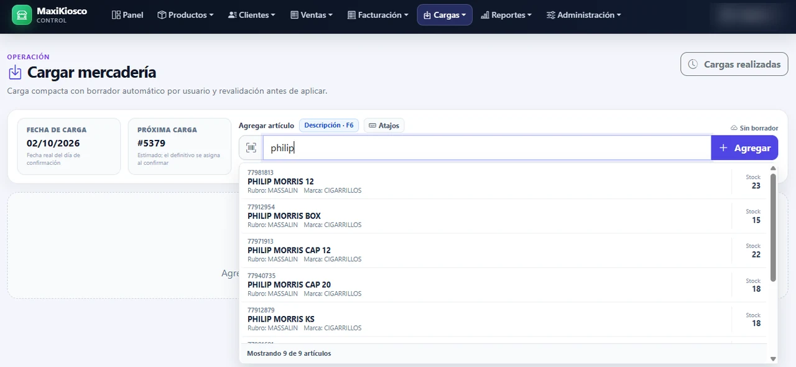This screenshot has width=796, height=367.
Task: Click the MaxiKiosco store logo icon
Action: [22, 15]
